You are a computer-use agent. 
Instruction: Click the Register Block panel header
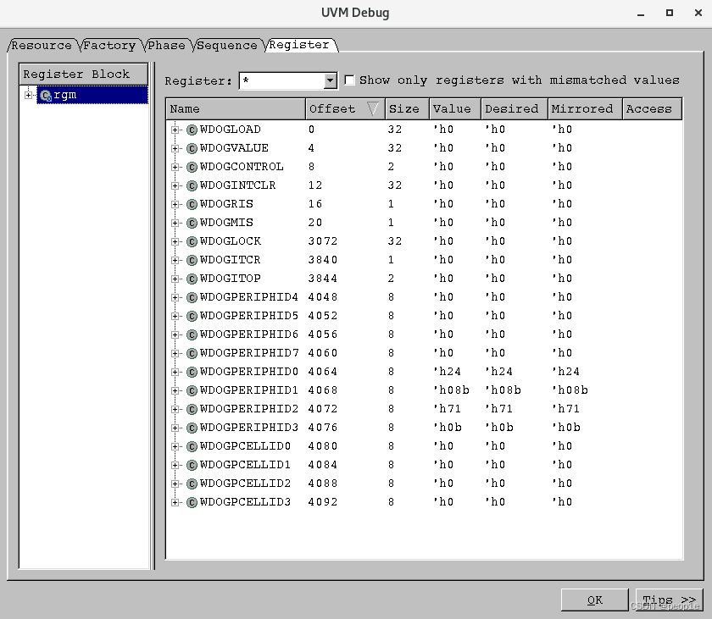(x=84, y=74)
